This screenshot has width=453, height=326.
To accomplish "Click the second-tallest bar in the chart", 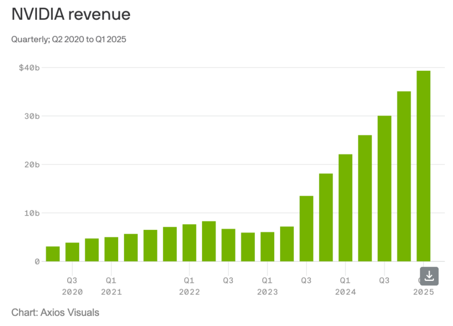I will [404, 176].
